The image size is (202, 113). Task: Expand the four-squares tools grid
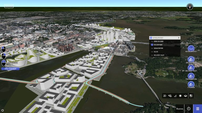(x=191, y=96)
